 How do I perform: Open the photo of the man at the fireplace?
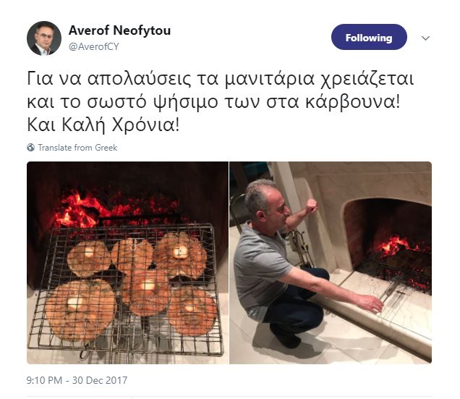pos(331,263)
